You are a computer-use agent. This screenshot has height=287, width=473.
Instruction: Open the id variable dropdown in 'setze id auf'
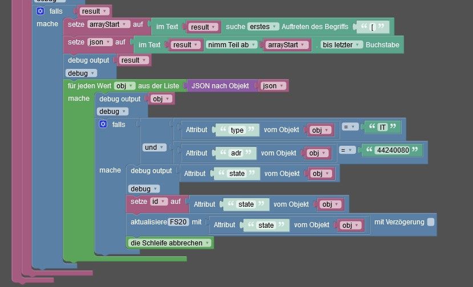[x=159, y=202]
